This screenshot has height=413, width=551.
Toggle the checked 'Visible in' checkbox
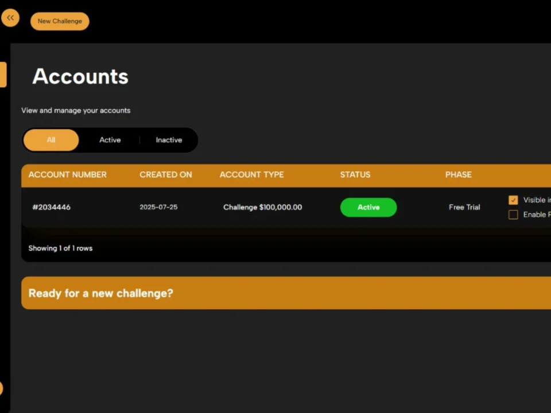pos(513,200)
